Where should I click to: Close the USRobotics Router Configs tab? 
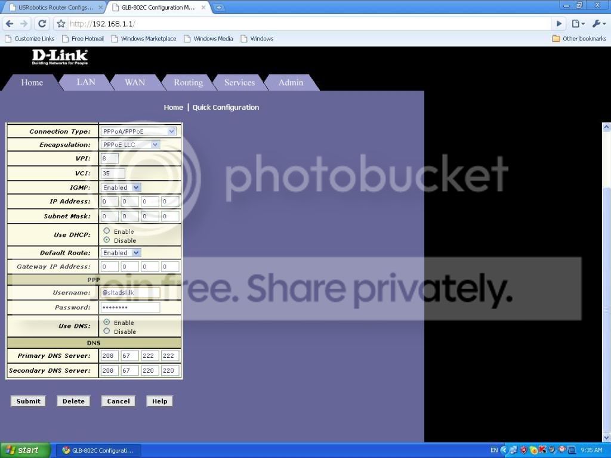[x=100, y=7]
